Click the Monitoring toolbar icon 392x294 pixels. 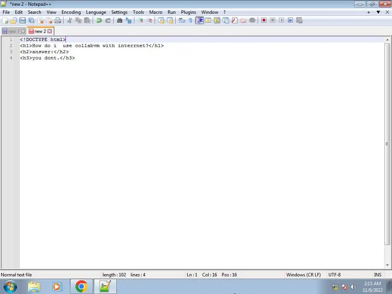click(x=252, y=21)
